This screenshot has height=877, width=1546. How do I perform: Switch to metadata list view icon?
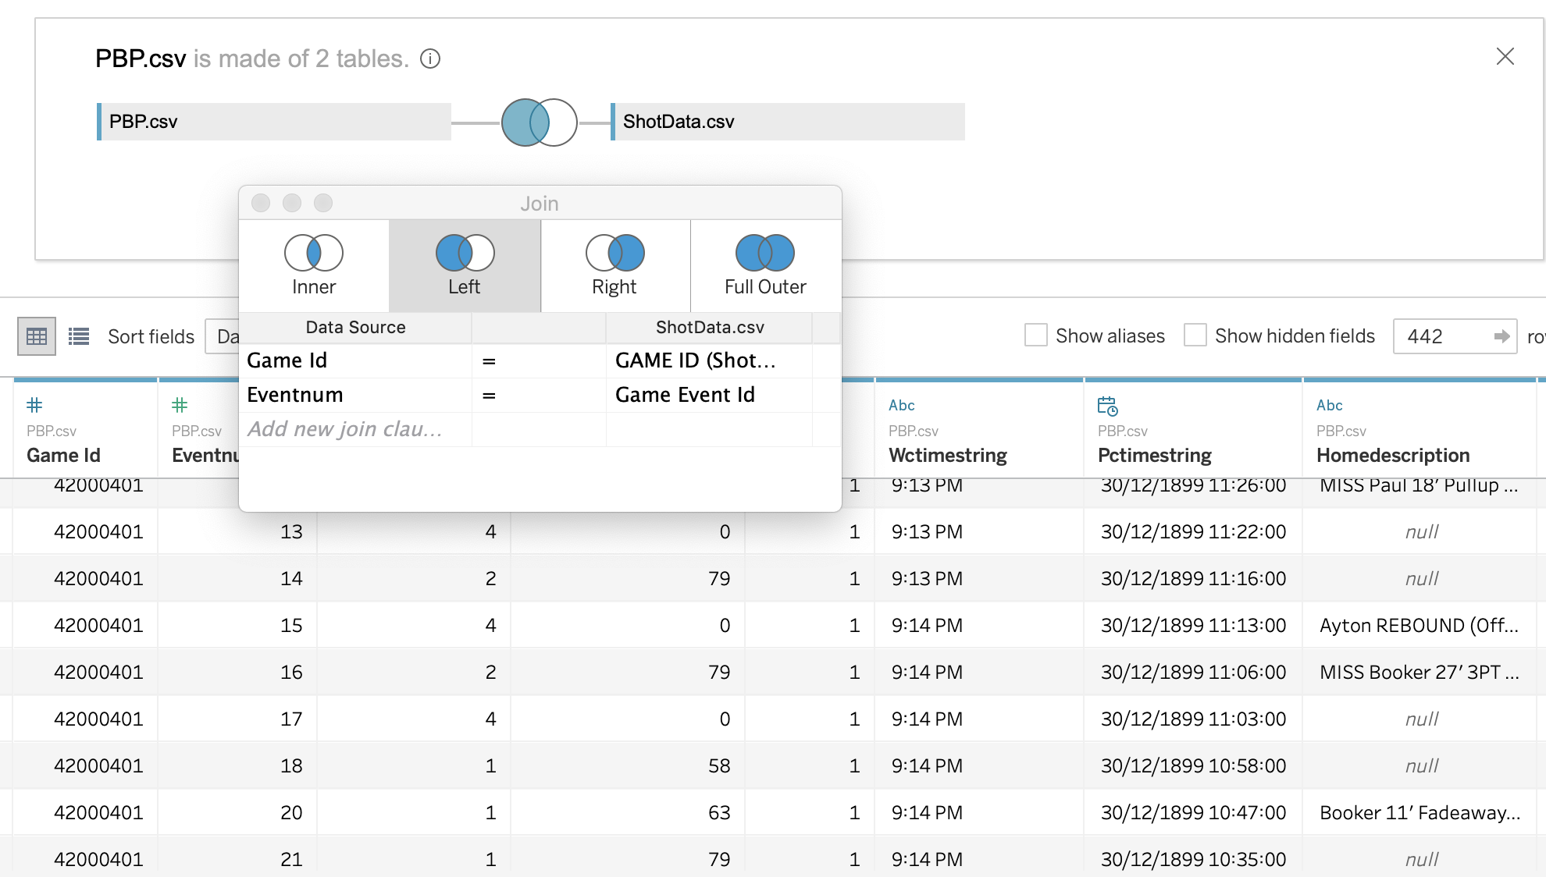(x=79, y=336)
